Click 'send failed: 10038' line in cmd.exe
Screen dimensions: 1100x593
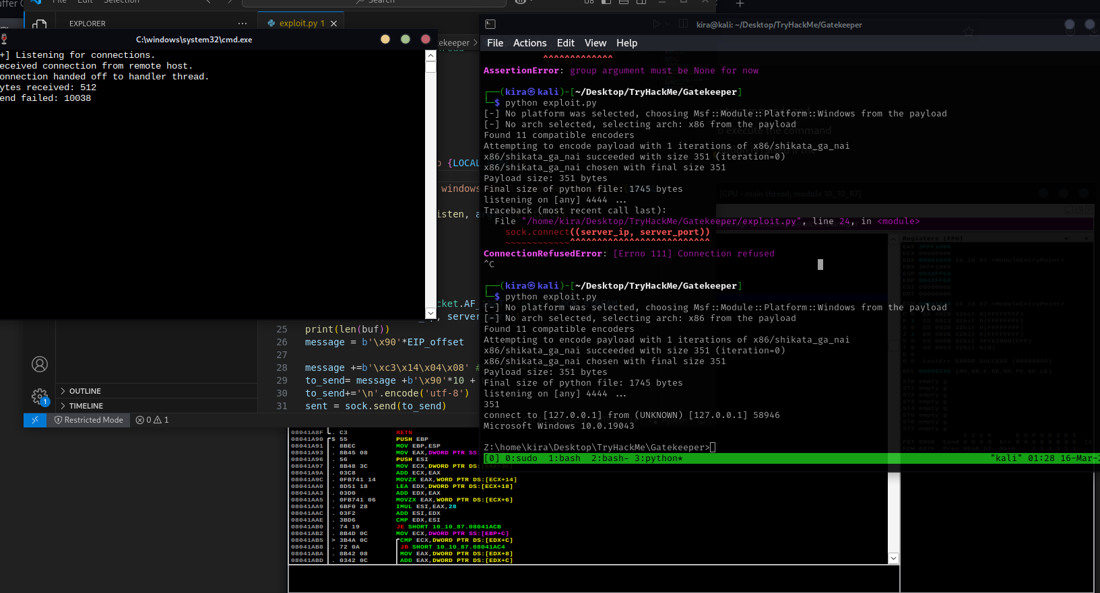tap(46, 98)
